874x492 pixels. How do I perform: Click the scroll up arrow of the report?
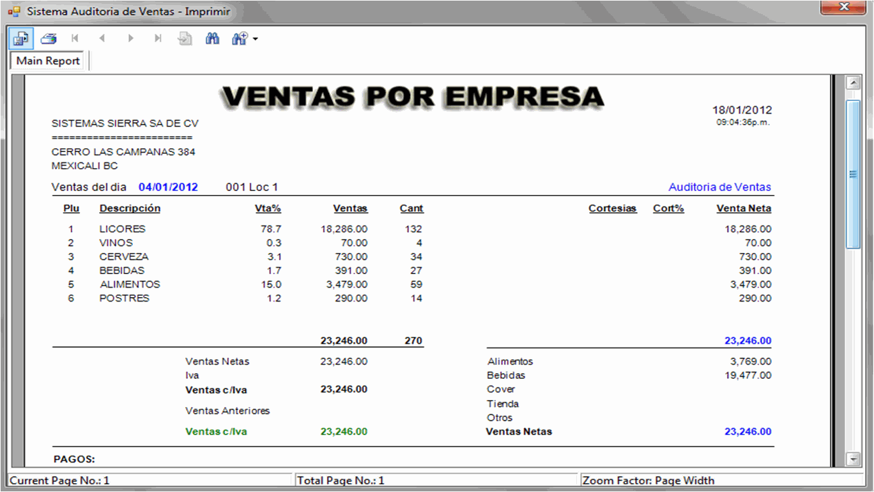(853, 83)
